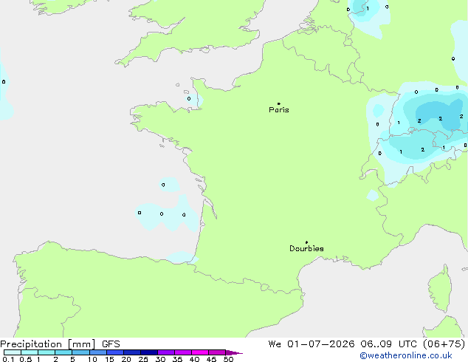Select the Dourbies location dot marker
Image resolution: width=468 pixels, height=362 pixels.
(306, 242)
